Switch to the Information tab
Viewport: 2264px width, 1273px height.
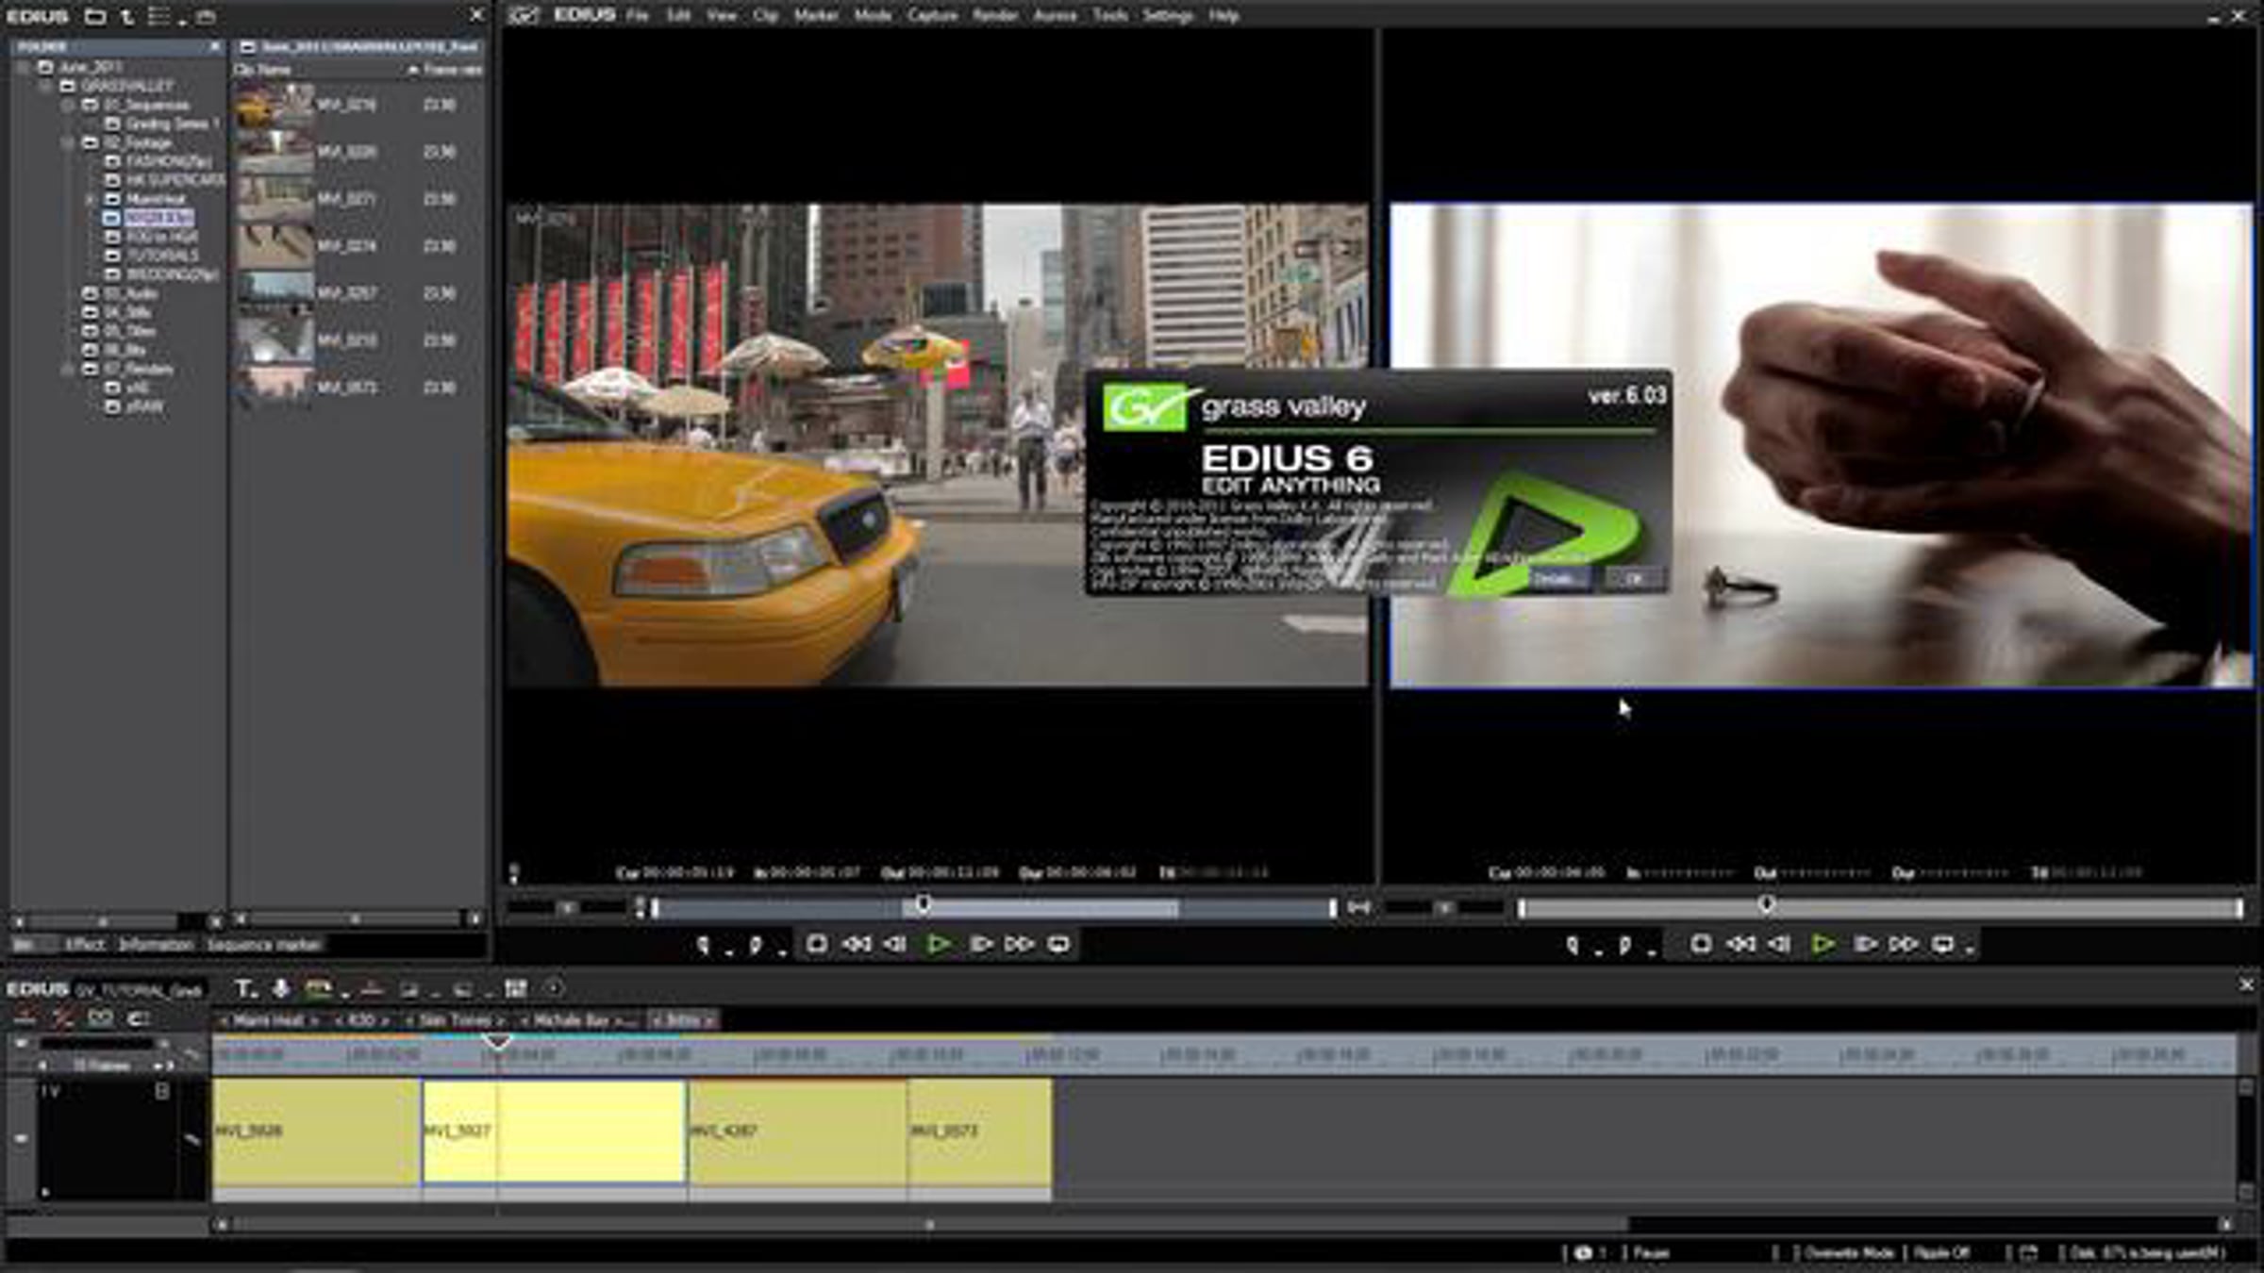pos(156,944)
